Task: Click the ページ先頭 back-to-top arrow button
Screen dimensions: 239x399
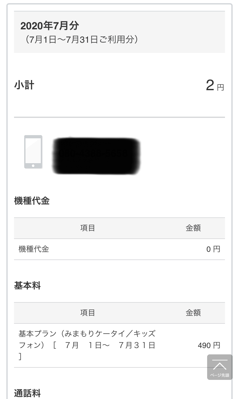Action: (x=220, y=367)
